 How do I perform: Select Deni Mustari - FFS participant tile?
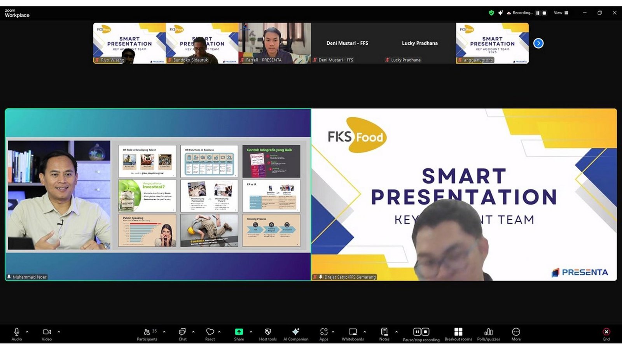click(347, 43)
